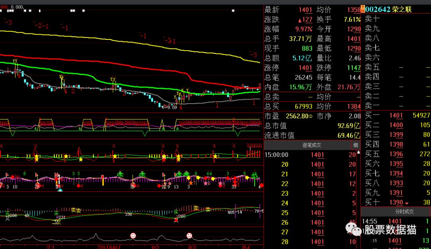
Task: Click the 2018/01 date label on the time axis
Action: point(110,247)
